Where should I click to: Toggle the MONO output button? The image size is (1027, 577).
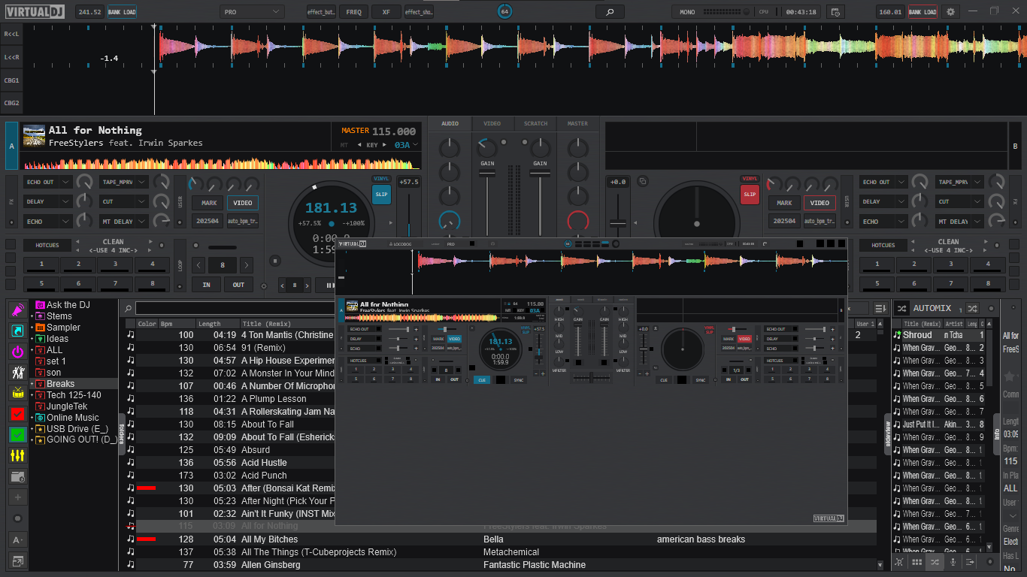[687, 12]
